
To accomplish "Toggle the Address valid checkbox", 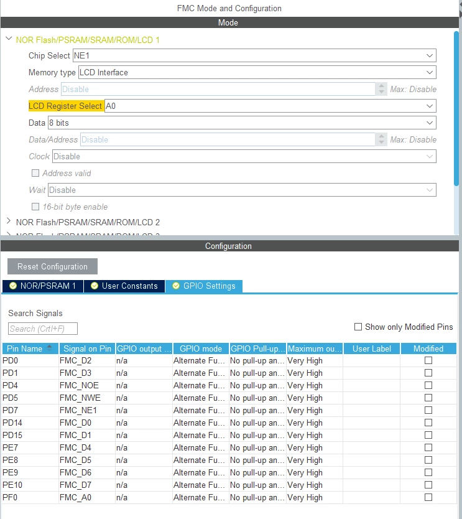I will pyautogui.click(x=35, y=173).
